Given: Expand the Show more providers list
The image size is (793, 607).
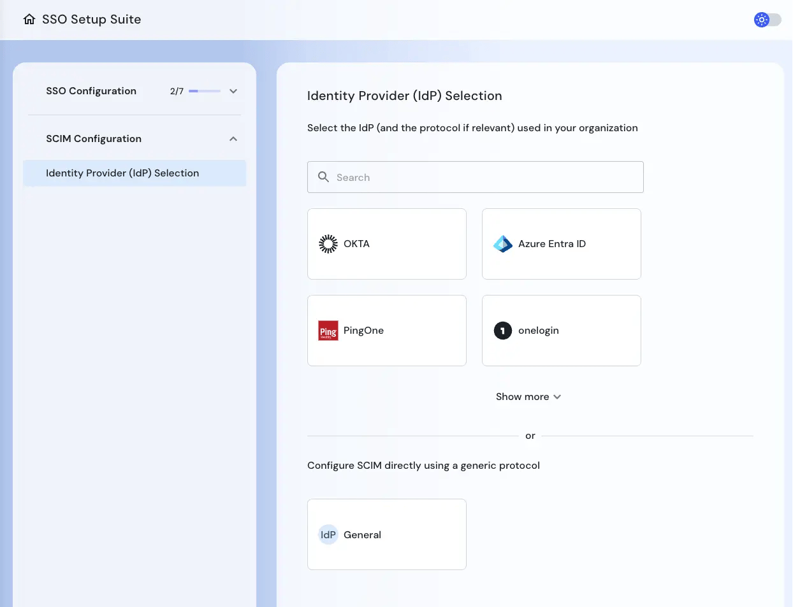Looking at the screenshot, I should point(528,397).
